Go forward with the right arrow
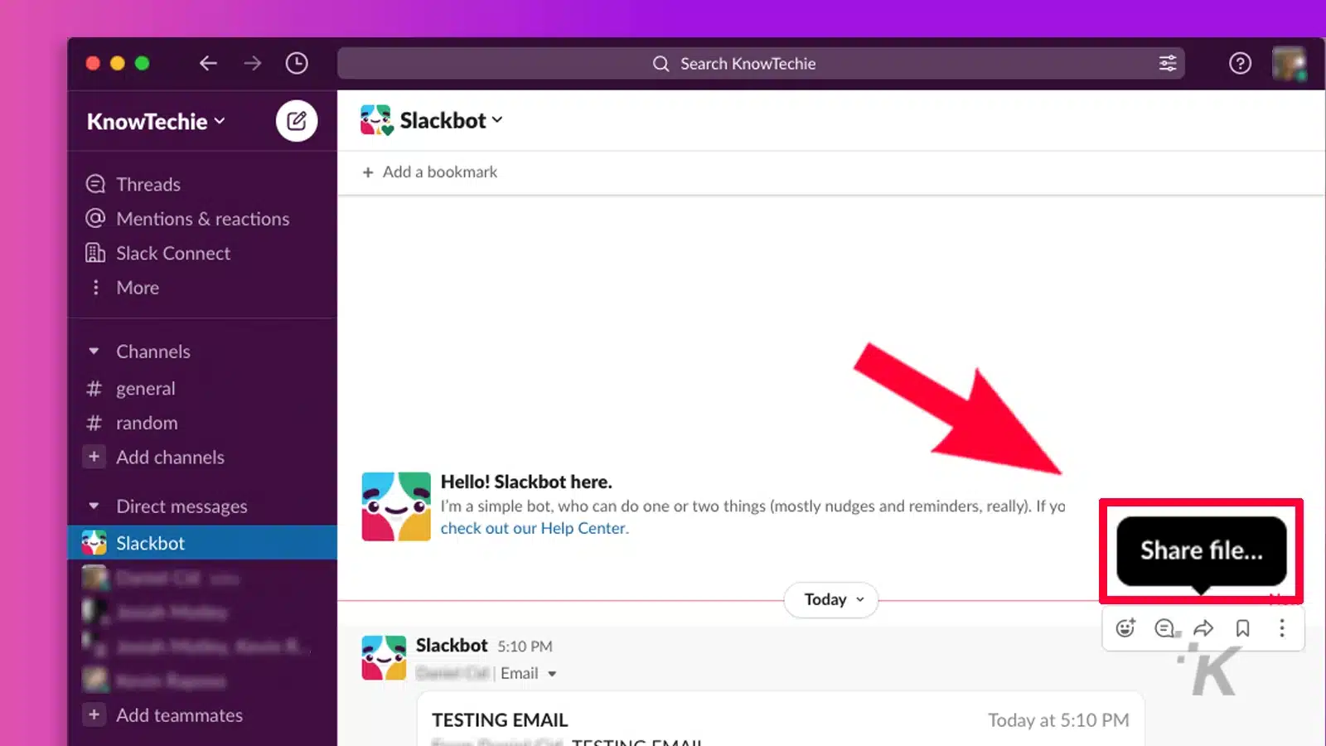This screenshot has width=1326, height=746. point(253,63)
